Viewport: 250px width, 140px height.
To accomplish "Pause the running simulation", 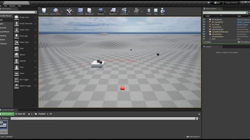I will (x=149, y=10).
